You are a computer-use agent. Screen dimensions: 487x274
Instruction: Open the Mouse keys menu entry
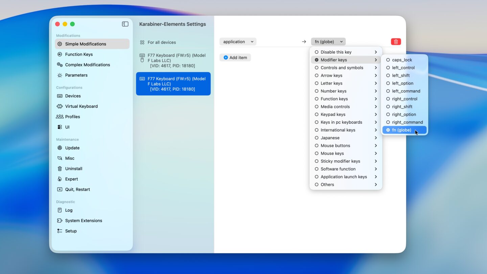pos(346,153)
